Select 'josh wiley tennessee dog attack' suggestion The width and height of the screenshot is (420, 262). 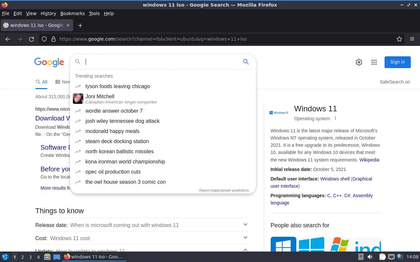tap(163, 121)
